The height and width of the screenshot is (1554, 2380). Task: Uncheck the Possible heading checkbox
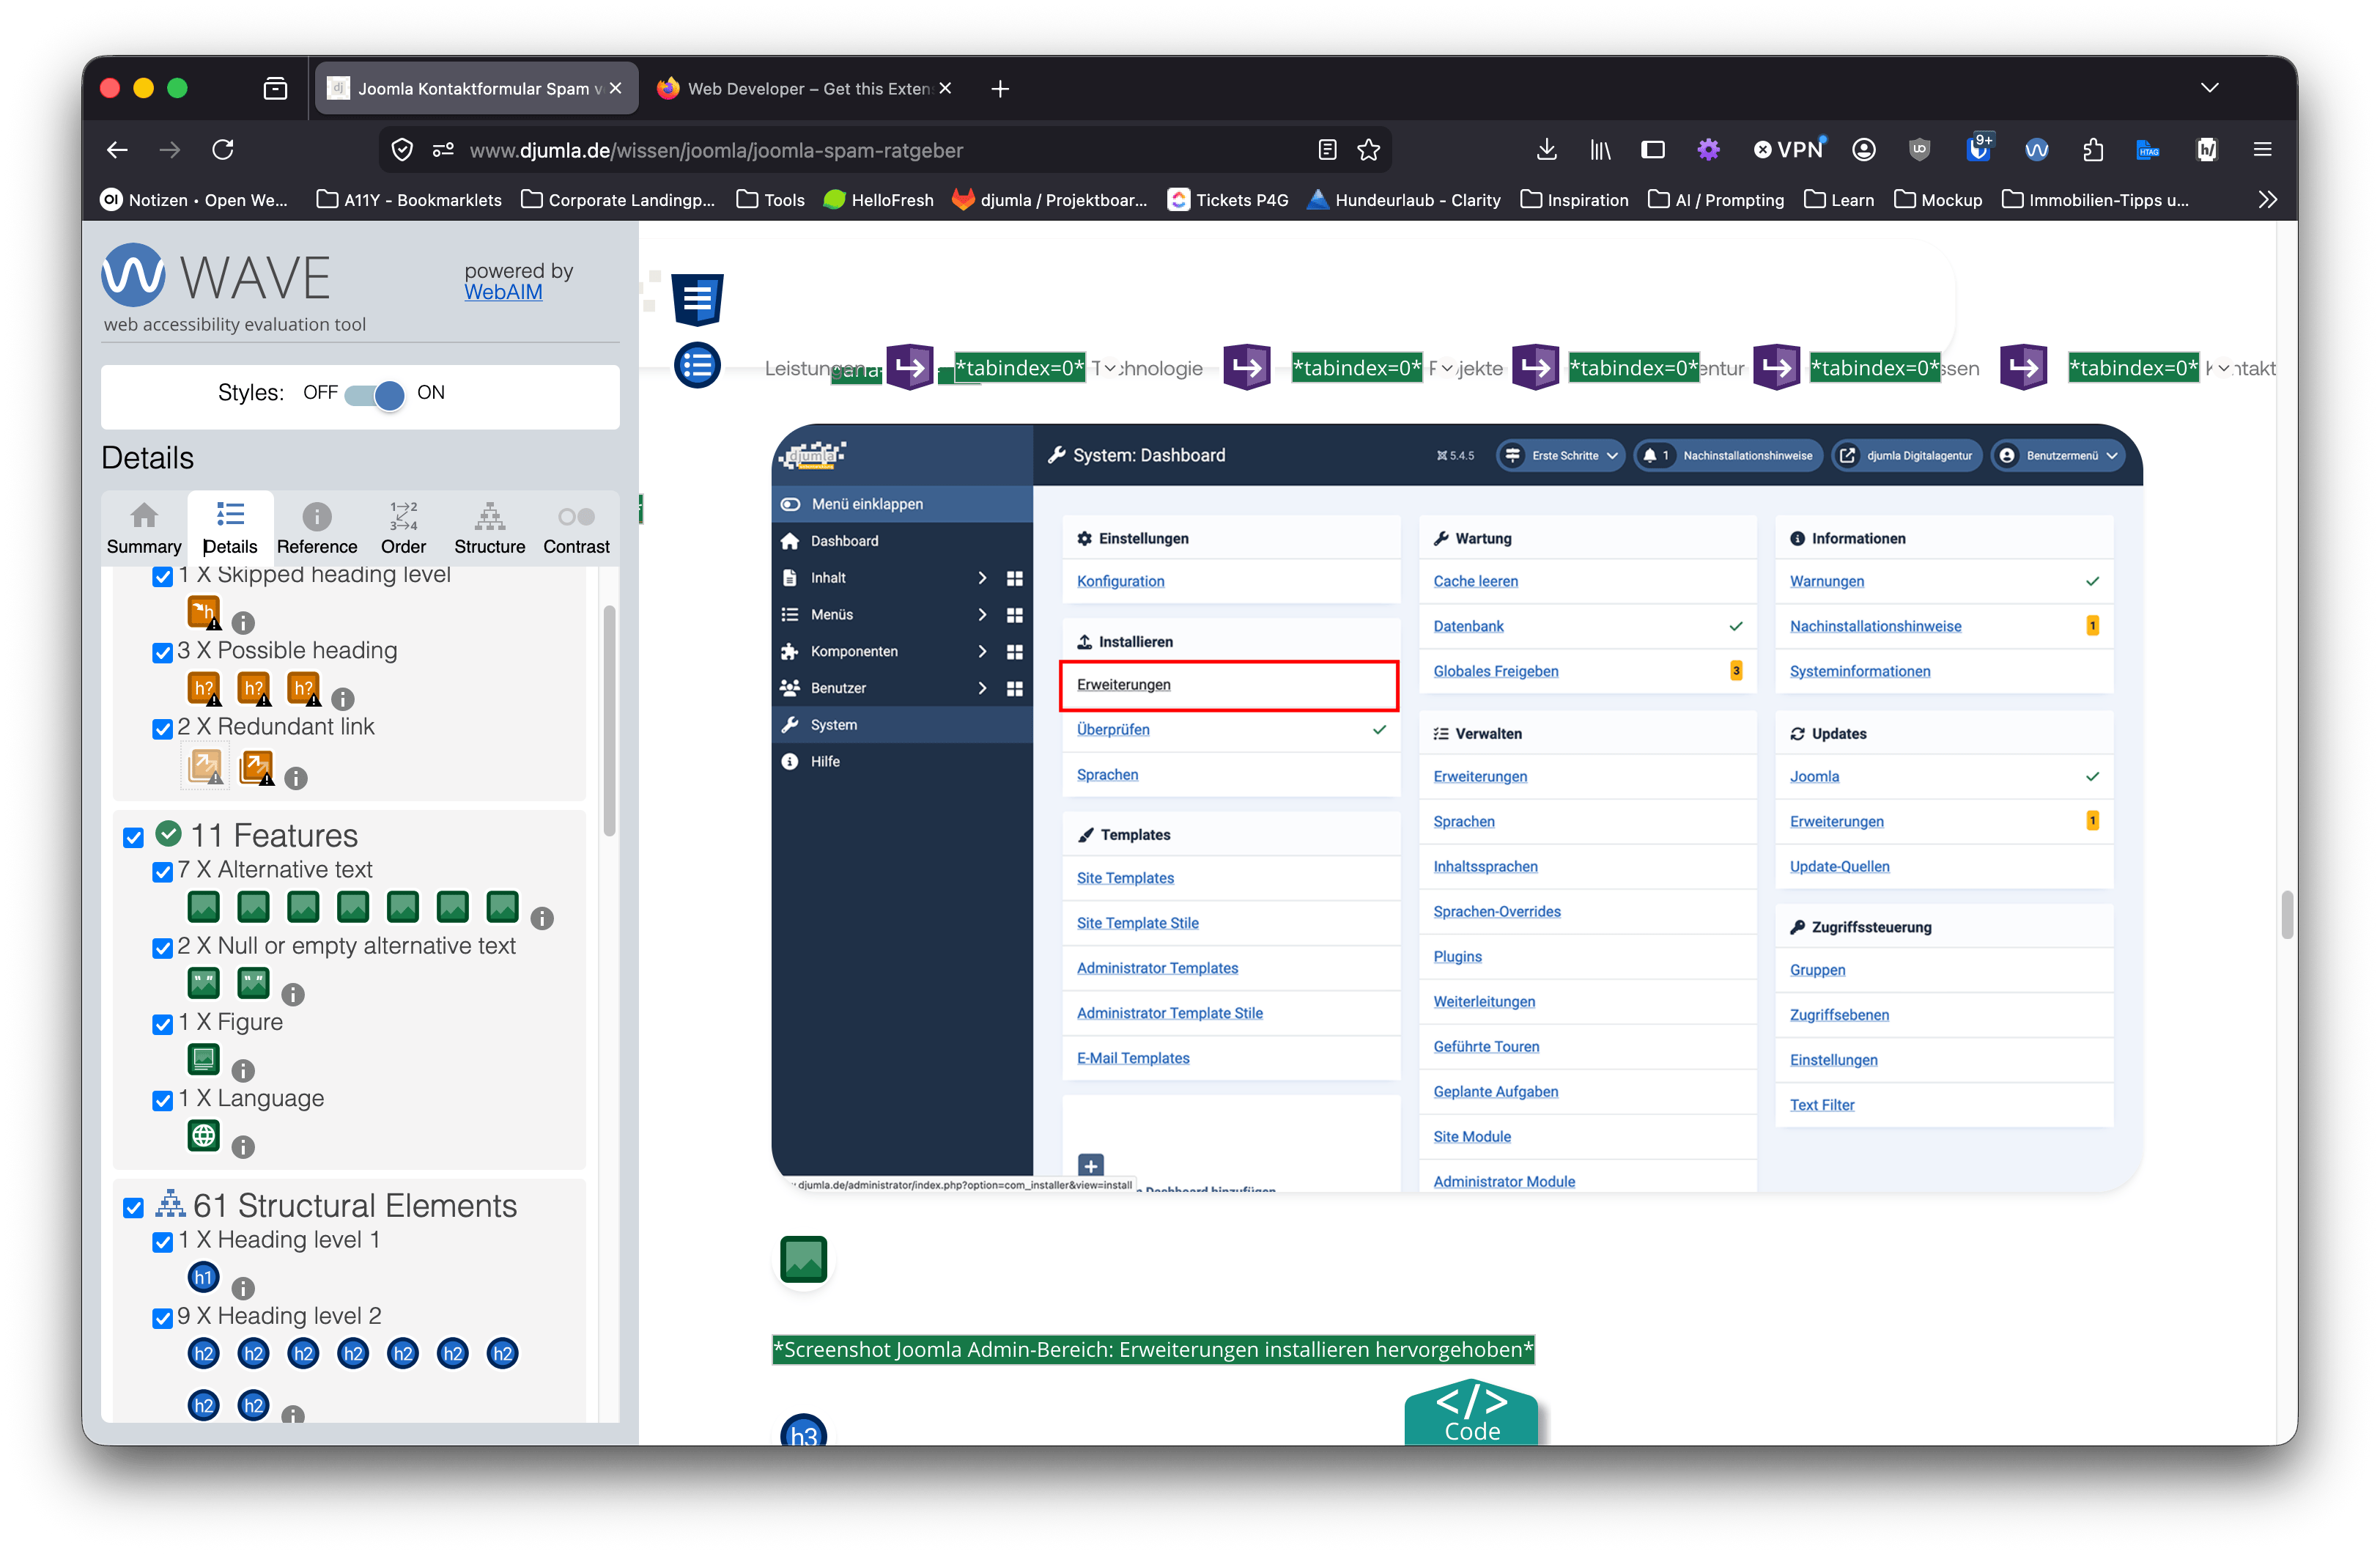[162, 652]
